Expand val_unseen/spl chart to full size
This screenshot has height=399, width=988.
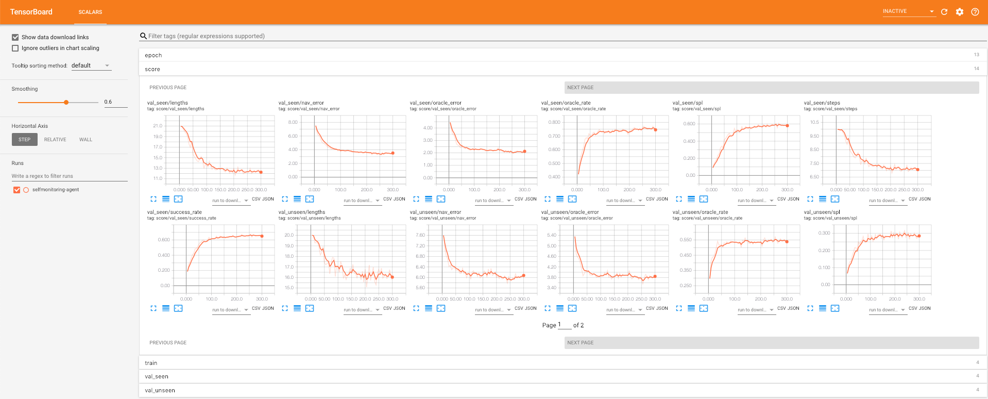tap(810, 308)
